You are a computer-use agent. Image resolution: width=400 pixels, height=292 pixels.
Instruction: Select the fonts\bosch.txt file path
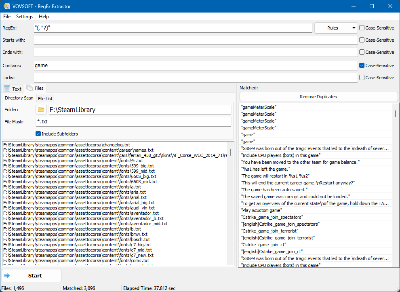76,239
